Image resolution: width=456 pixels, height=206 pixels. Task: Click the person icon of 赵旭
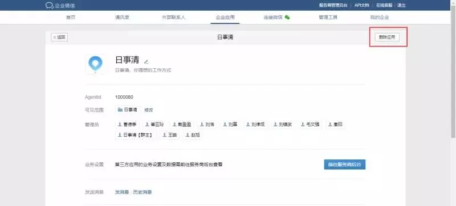tap(188, 135)
